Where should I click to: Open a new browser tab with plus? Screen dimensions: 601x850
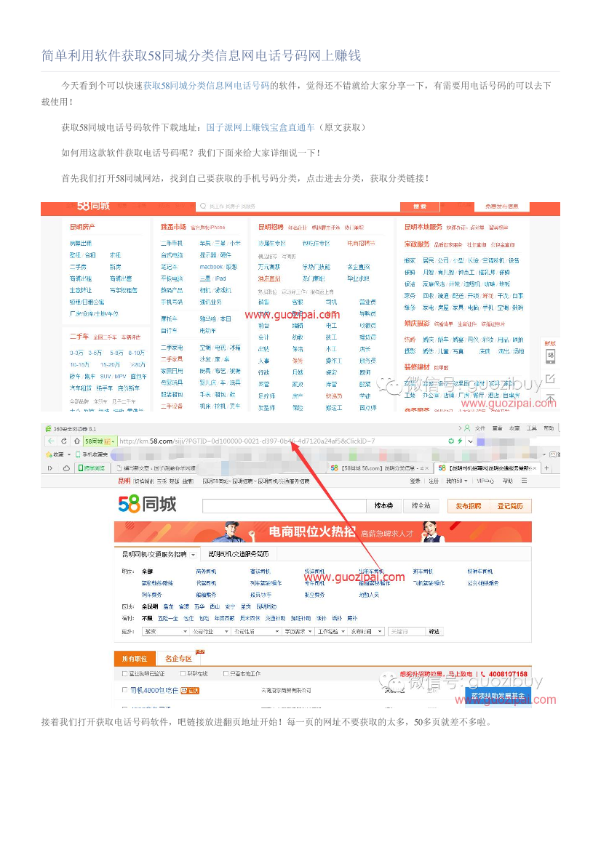(x=546, y=468)
